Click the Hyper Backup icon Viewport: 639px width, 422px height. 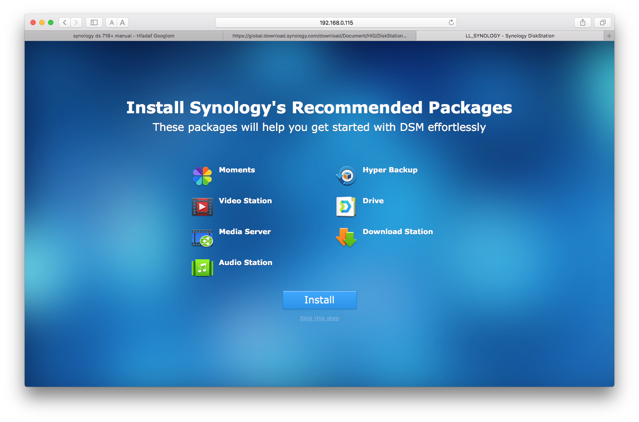tap(346, 176)
